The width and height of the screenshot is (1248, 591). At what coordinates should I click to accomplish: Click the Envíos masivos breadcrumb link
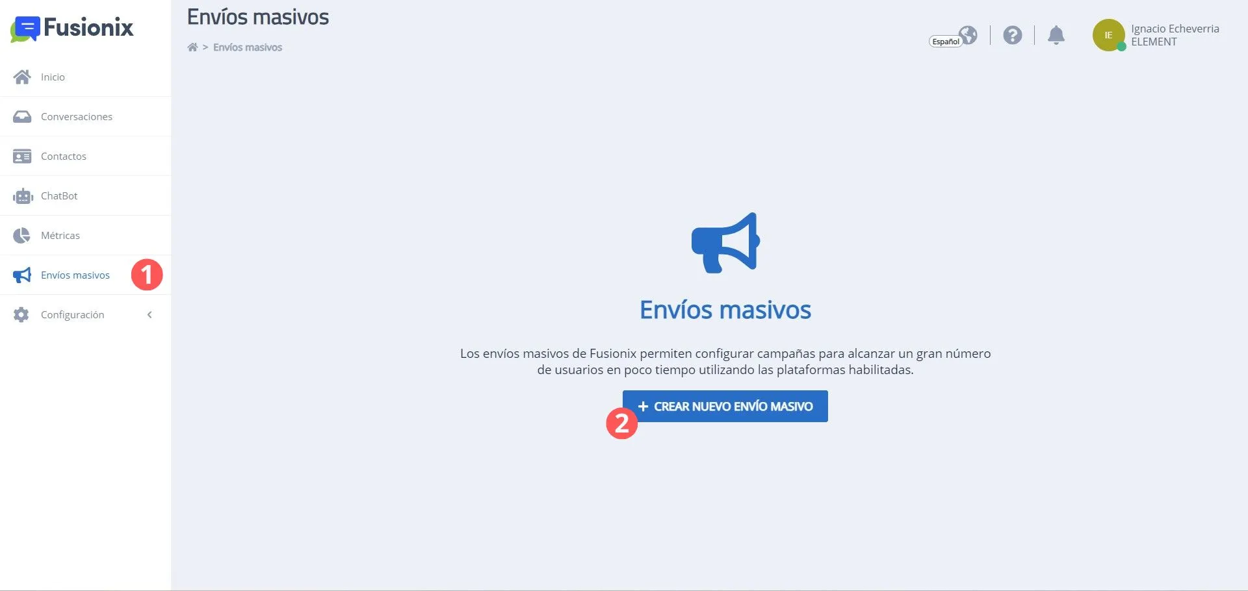248,47
